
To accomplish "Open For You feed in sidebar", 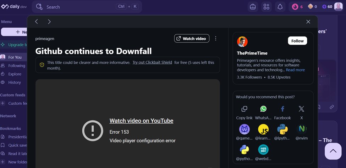I will (x=14, y=57).
